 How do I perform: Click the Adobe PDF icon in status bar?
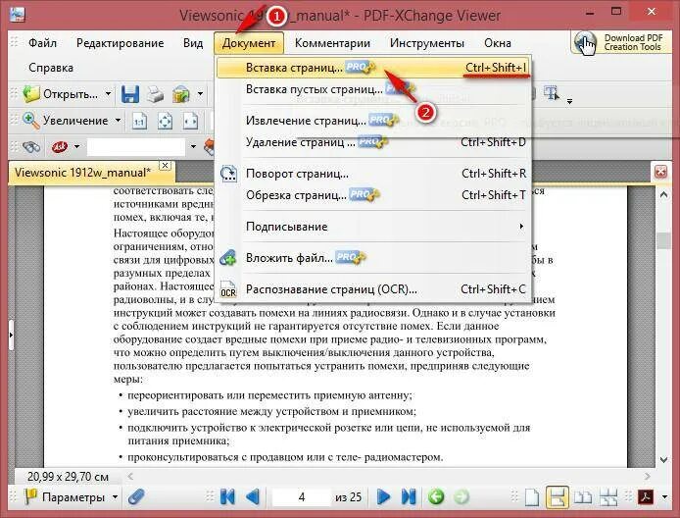(x=646, y=496)
